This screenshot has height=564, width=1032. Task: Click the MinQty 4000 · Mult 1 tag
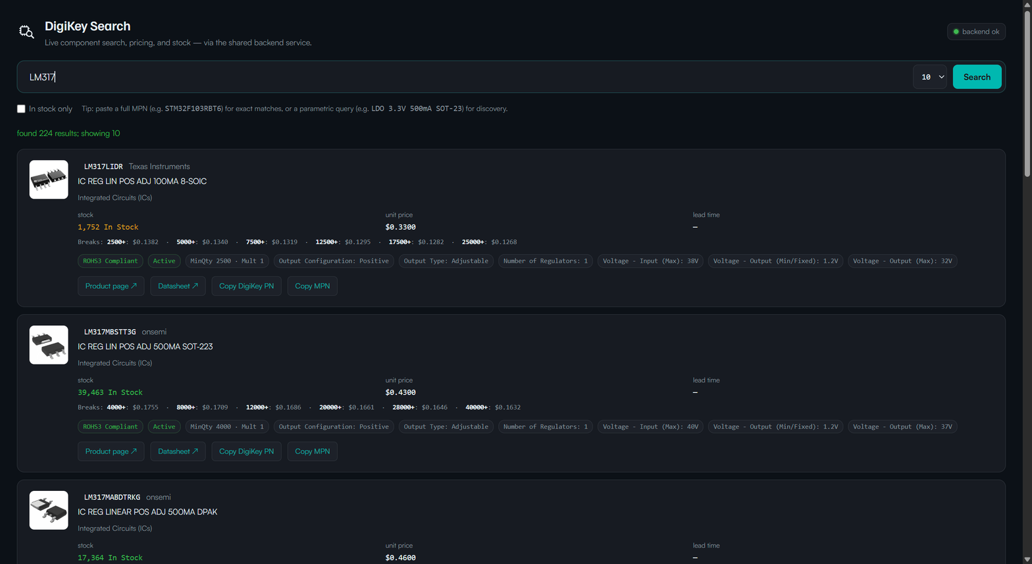click(227, 426)
